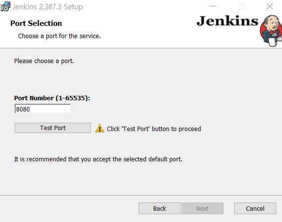This screenshot has width=282, height=222.
Task: Cancel the Jenkins setup
Action: 255,208
